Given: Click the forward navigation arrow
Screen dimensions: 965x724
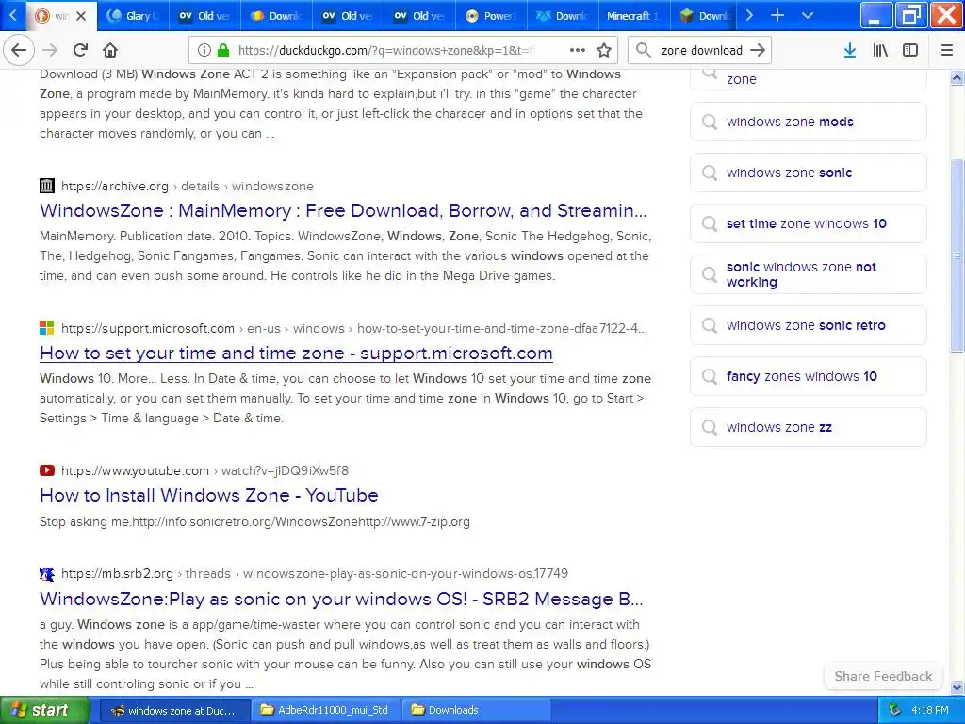Looking at the screenshot, I should [50, 50].
